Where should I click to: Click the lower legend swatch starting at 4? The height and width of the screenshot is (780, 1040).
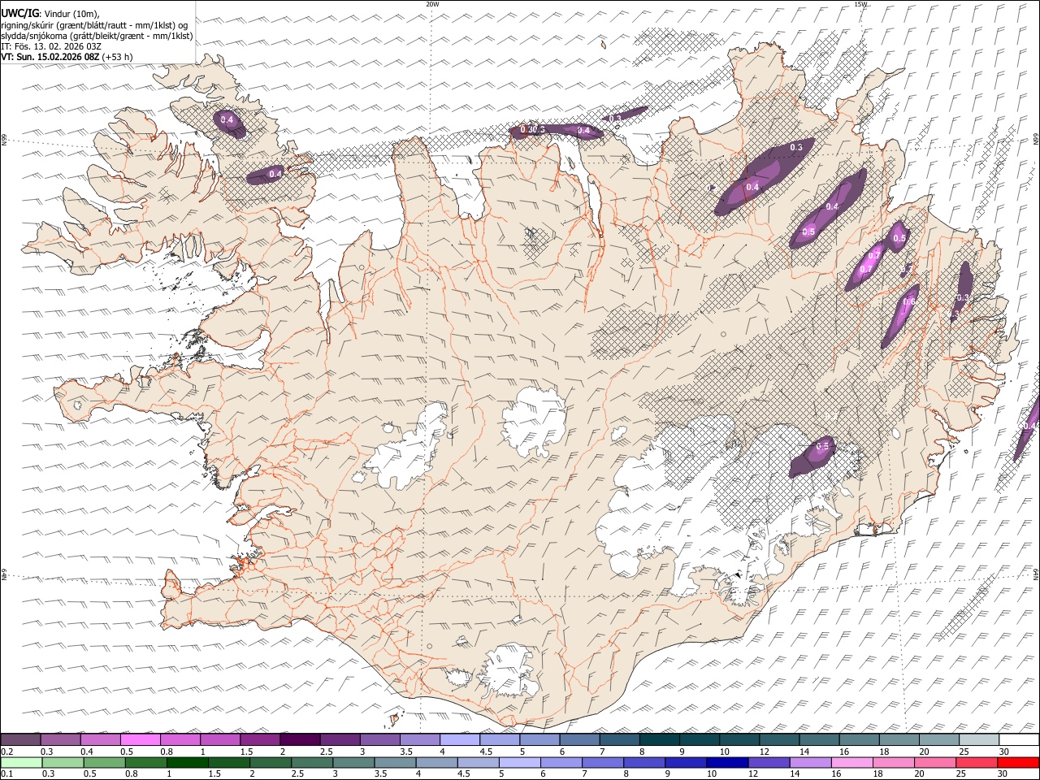(435, 762)
